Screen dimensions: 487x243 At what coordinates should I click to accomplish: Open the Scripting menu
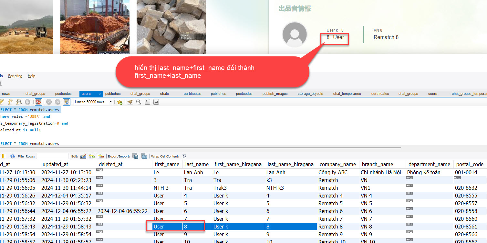(15, 76)
